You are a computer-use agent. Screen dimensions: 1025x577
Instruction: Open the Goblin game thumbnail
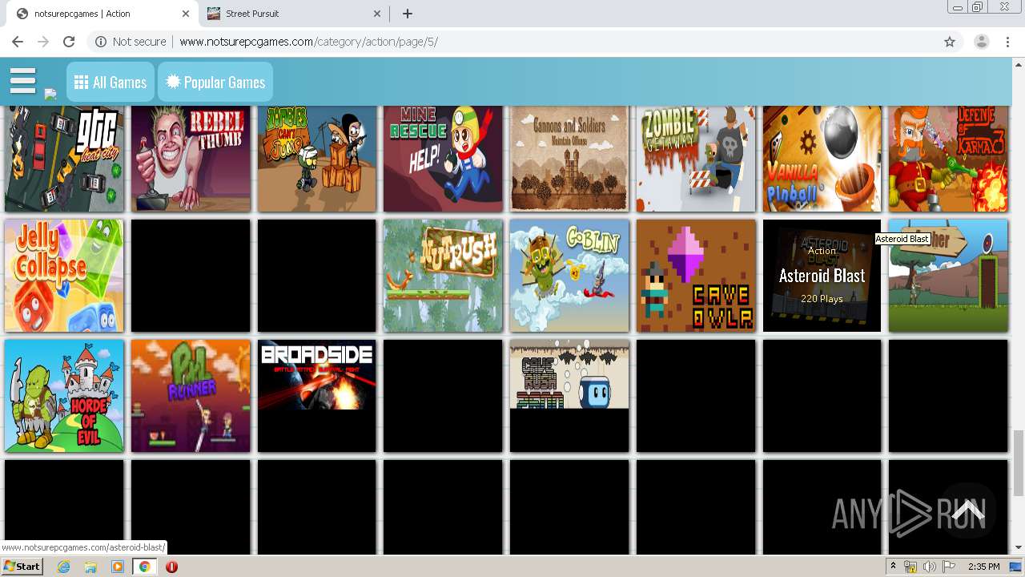[x=569, y=276]
